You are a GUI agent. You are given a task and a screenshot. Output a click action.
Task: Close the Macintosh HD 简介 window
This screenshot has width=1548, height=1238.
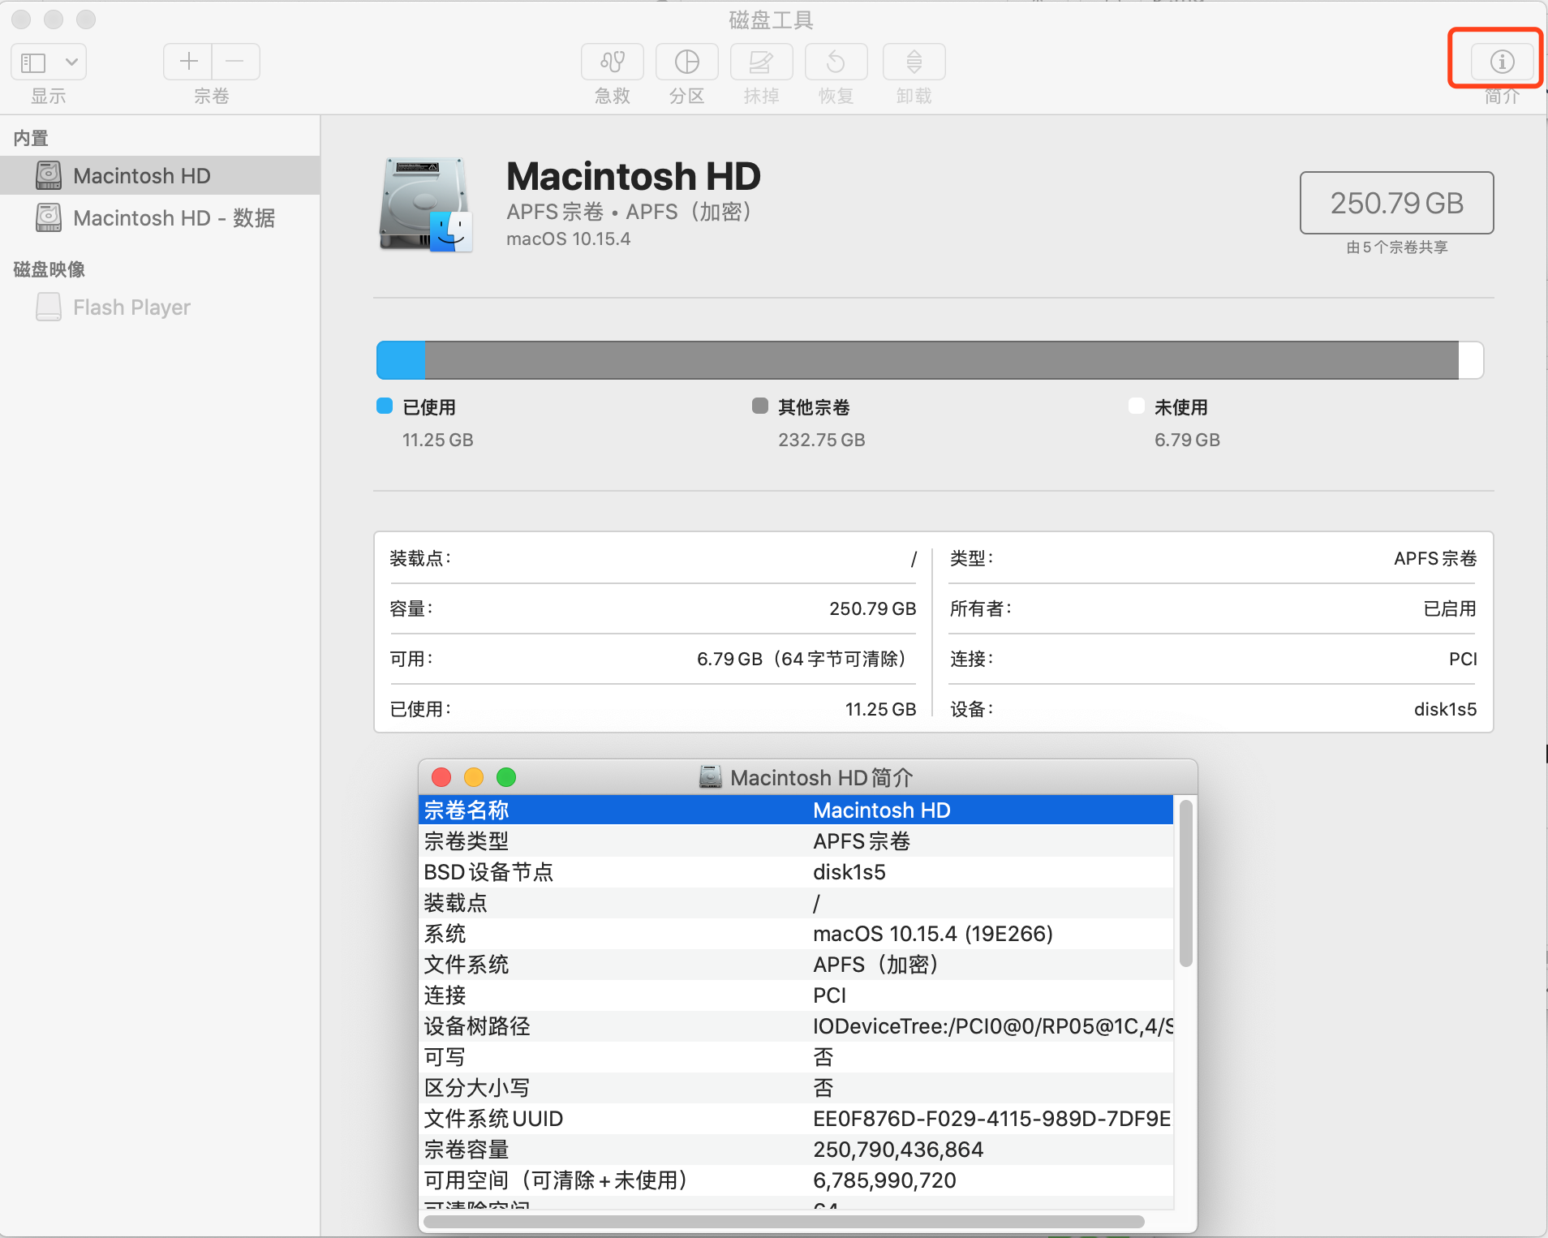point(441,777)
